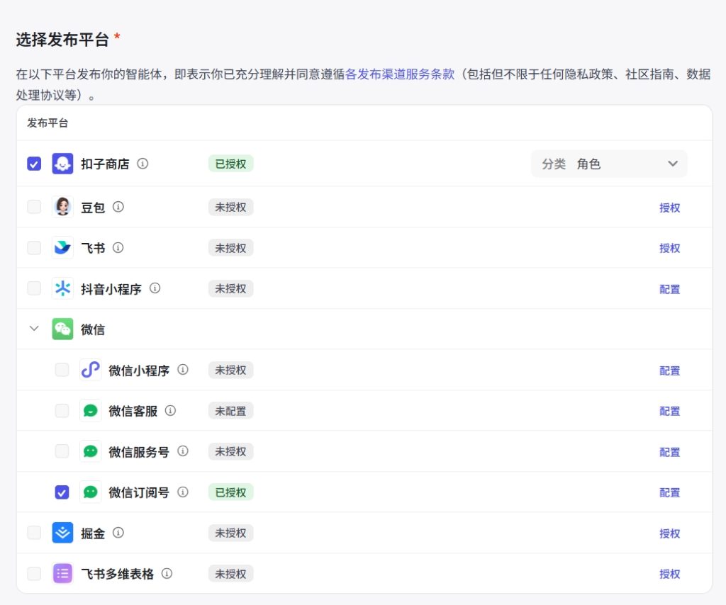Click 授权 for 豆包

pyautogui.click(x=669, y=208)
